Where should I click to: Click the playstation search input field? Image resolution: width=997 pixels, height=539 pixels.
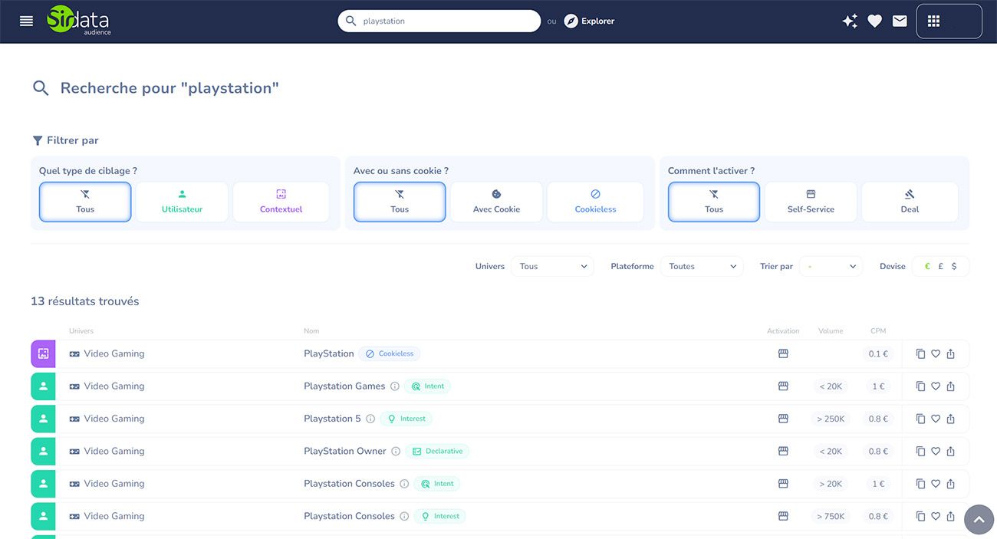[439, 21]
